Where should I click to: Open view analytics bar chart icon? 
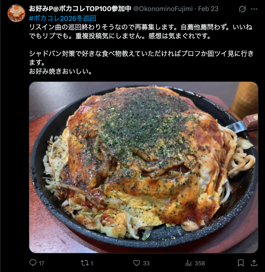point(188,263)
